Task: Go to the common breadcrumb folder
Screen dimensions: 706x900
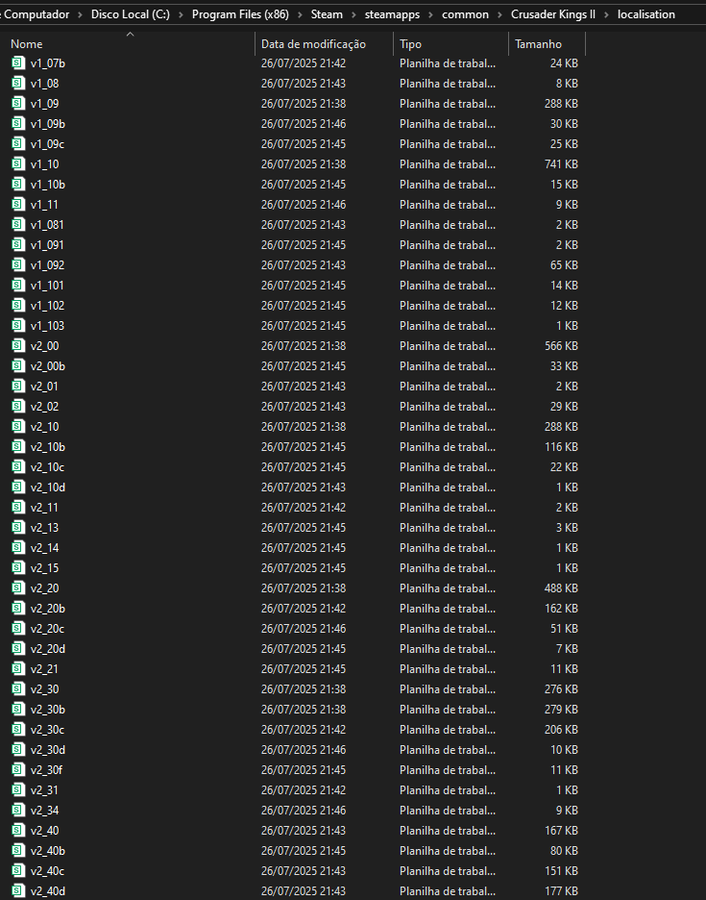Action: click(465, 14)
